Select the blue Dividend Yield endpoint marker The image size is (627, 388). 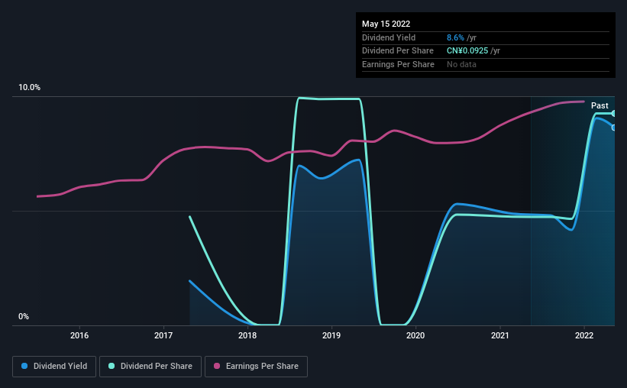(x=613, y=128)
